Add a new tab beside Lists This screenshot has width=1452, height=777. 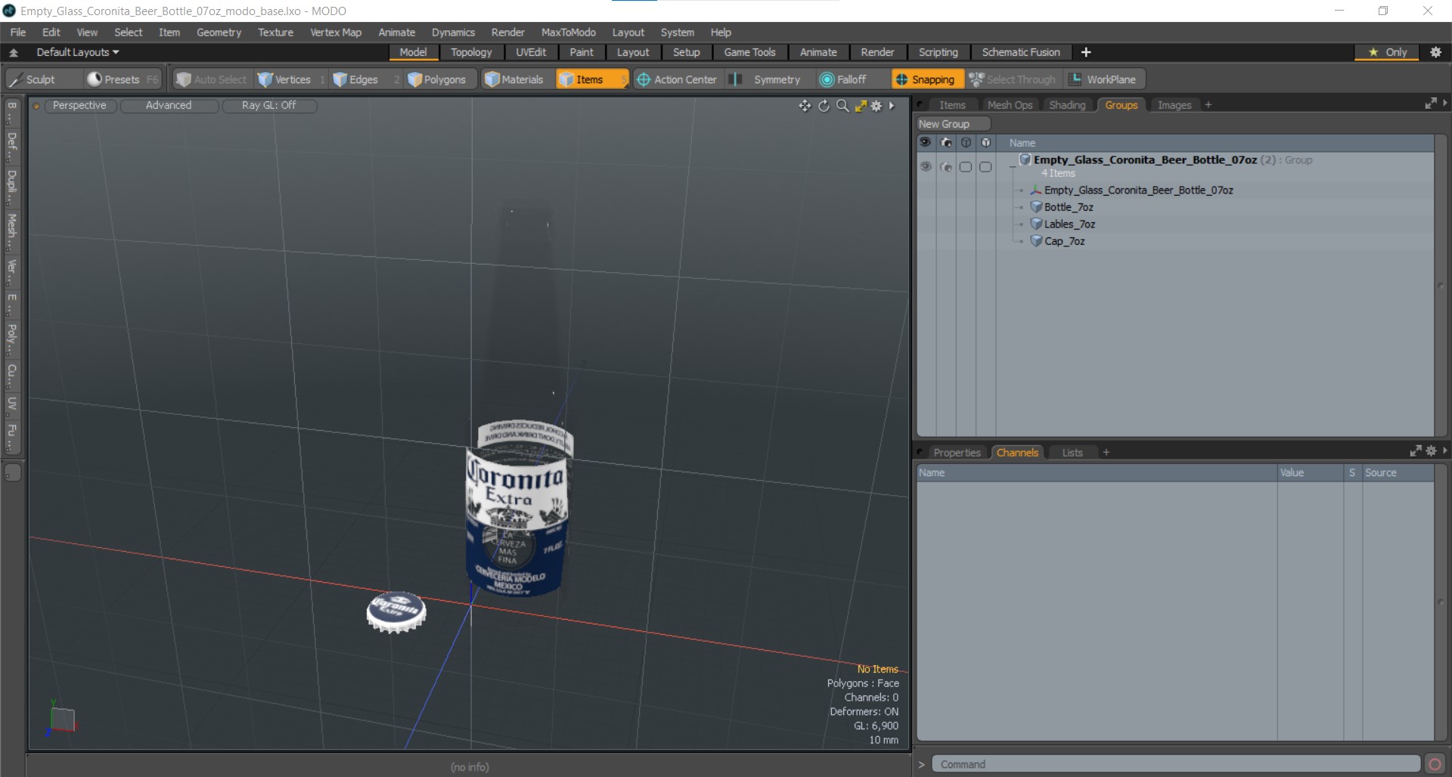coord(1106,453)
